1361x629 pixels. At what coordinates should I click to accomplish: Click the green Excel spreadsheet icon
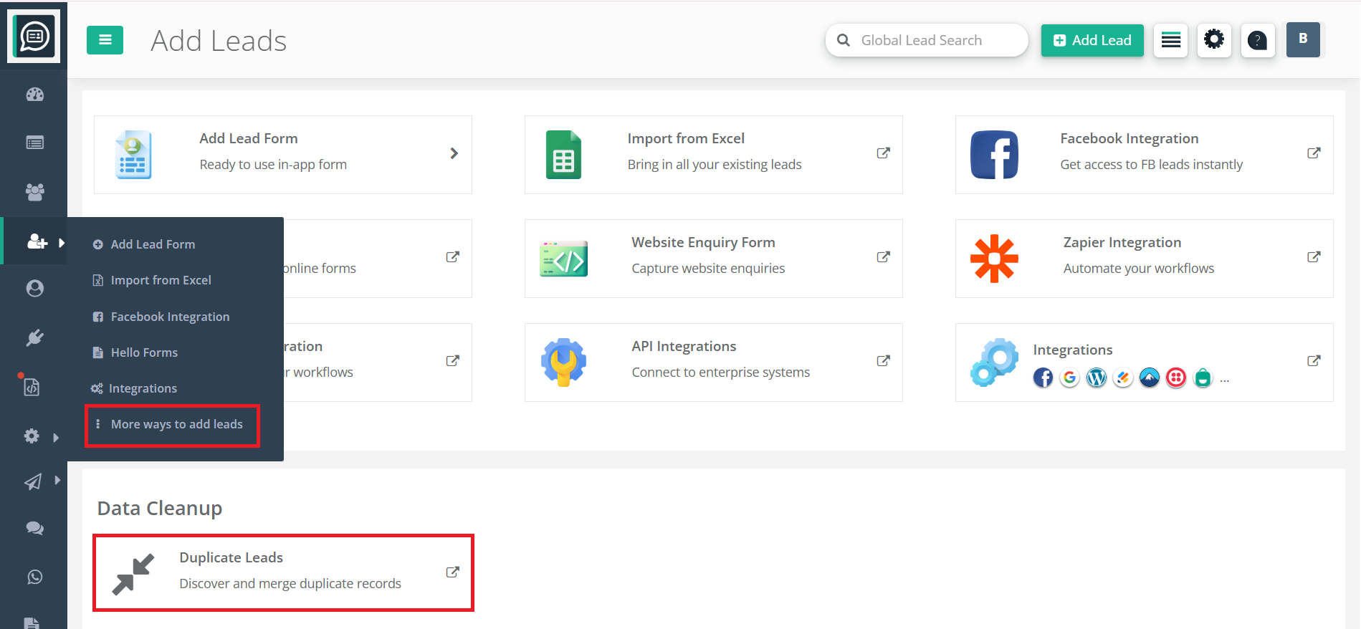(x=563, y=155)
